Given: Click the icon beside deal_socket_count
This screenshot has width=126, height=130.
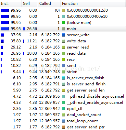Looking at the screenshot, I should [63, 115].
